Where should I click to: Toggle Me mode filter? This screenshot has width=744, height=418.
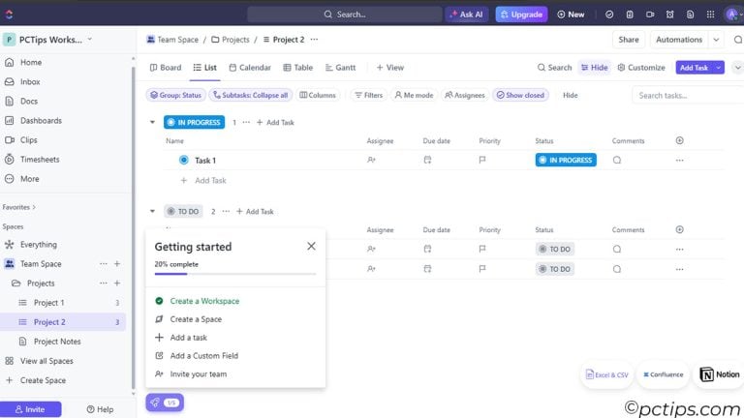(414, 95)
